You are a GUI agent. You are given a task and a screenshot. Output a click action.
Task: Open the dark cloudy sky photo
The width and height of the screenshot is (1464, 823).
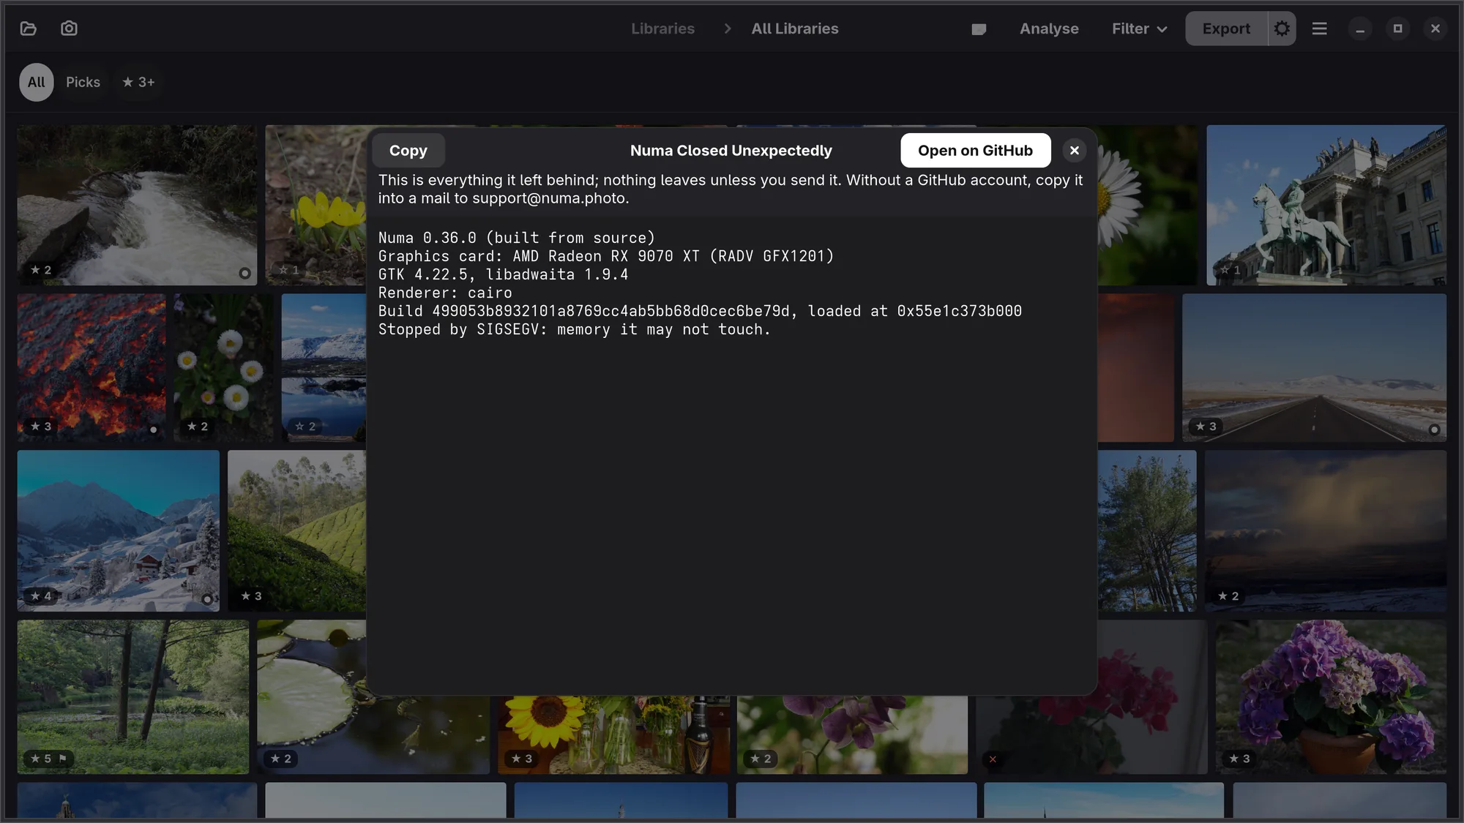[1326, 530]
